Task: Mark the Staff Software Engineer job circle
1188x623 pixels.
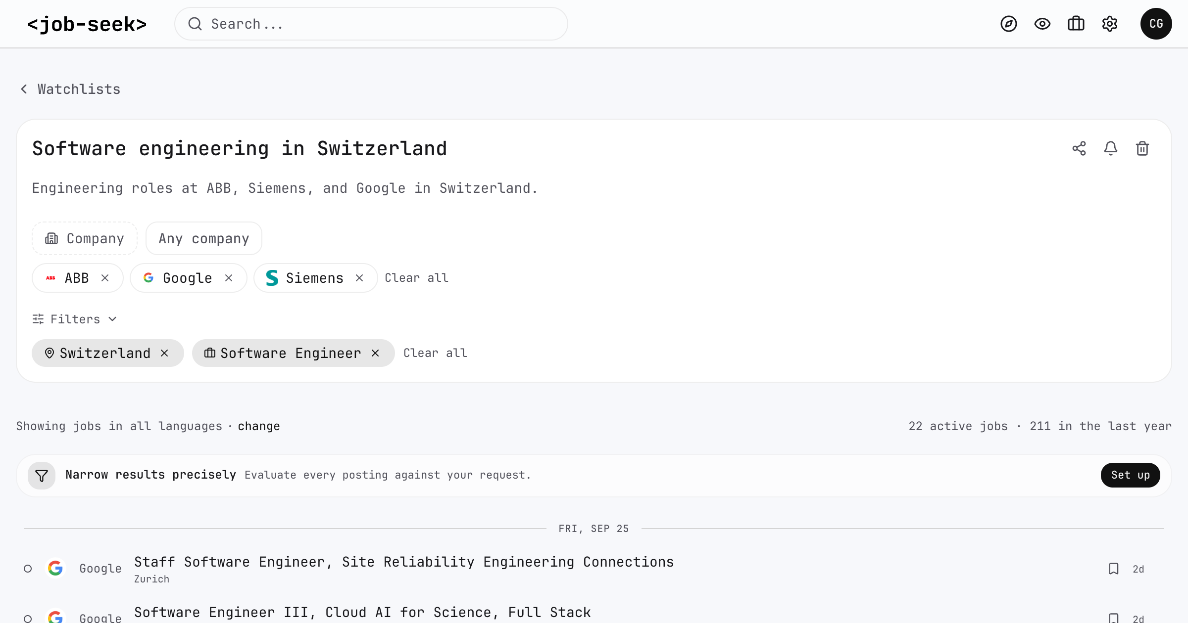Action: coord(28,569)
